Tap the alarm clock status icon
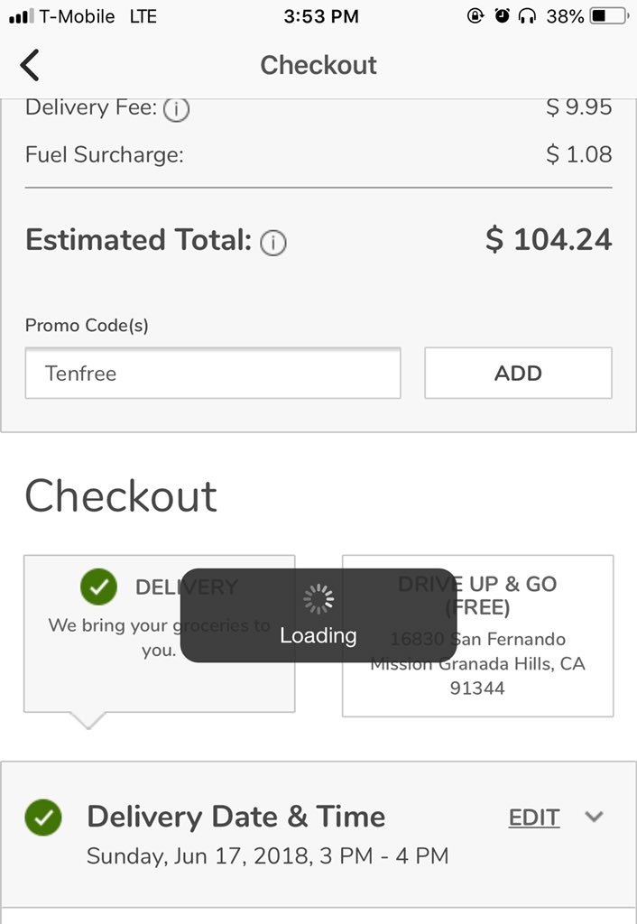The height and width of the screenshot is (924, 637). coord(503,16)
